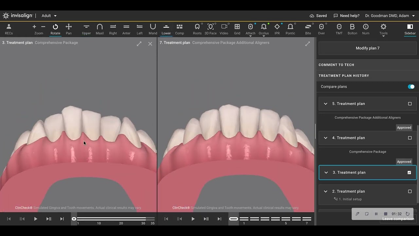Open the Tools menu
Screen dimensions: 419x236
click(x=383, y=29)
